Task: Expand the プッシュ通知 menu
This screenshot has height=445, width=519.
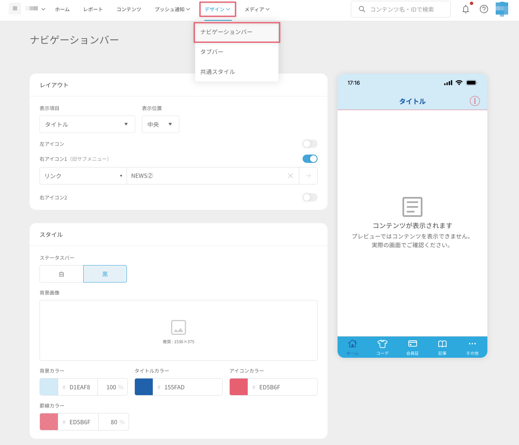Action: (172, 9)
